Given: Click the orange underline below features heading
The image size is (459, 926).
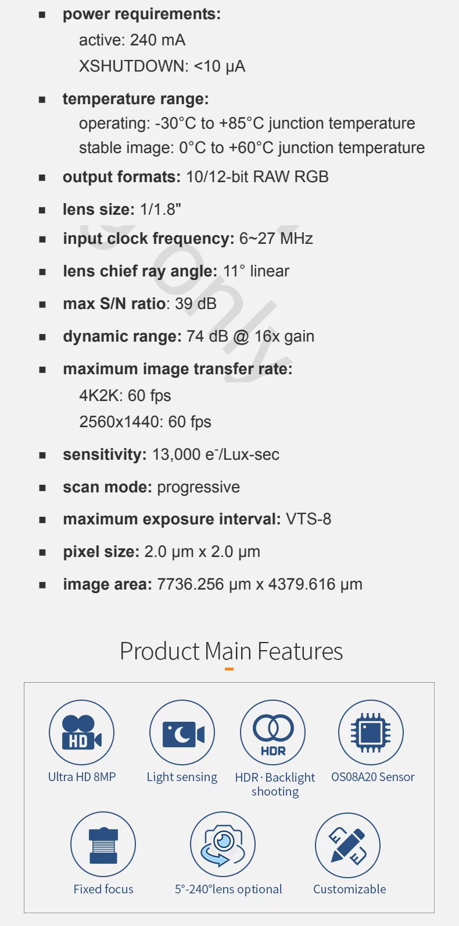Looking at the screenshot, I should click(x=229, y=669).
